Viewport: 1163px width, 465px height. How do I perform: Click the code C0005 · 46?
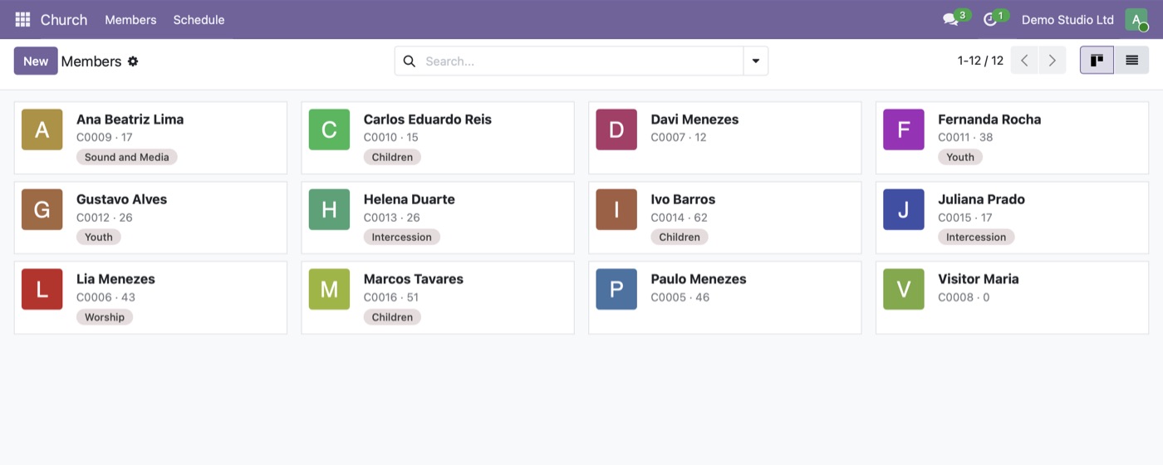pos(680,297)
